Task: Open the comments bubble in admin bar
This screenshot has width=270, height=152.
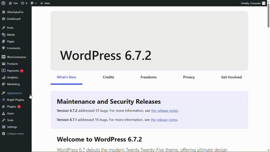Action: click(32, 3)
